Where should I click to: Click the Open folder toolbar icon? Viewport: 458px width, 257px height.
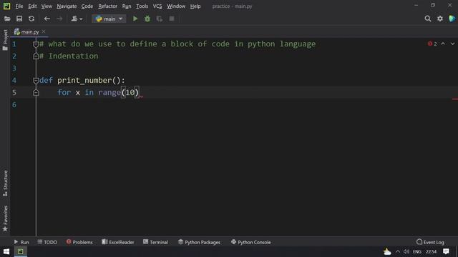7,19
